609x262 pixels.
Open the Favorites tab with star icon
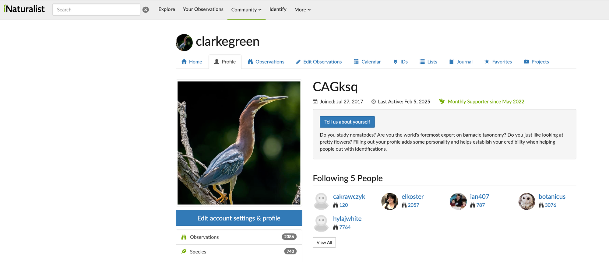tap(498, 62)
